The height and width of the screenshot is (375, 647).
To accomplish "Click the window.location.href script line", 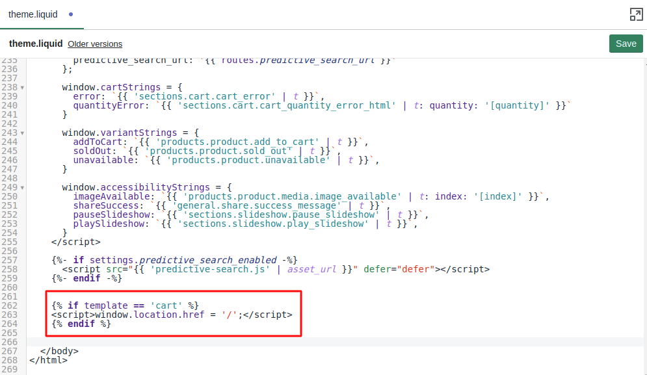I will [x=172, y=315].
